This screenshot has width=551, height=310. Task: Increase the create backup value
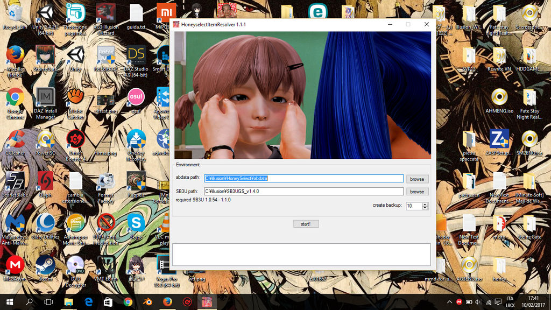425,204
